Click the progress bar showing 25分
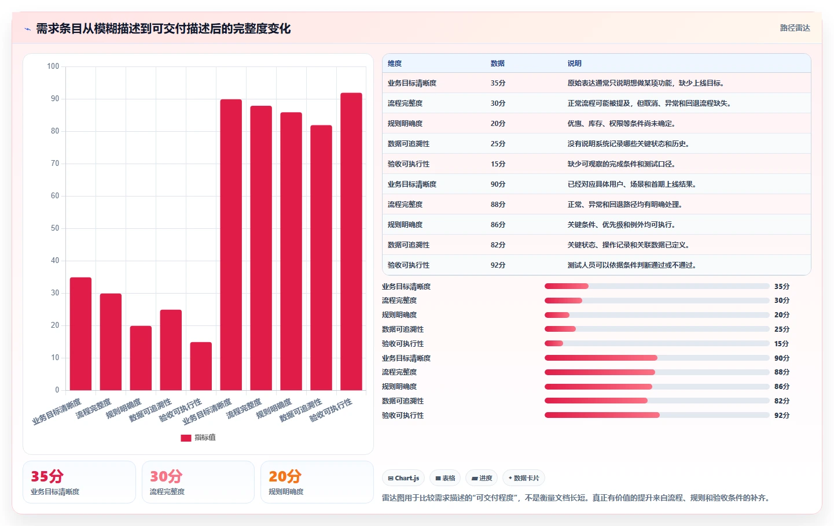 point(657,329)
